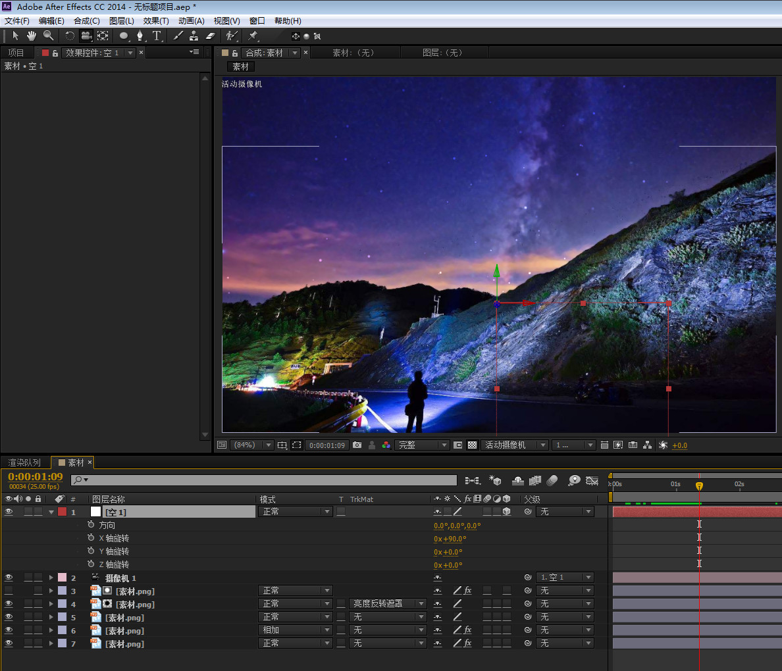Screen dimensions: 782x671
Task: Click the snapshot camera icon in viewer
Action: click(x=357, y=445)
